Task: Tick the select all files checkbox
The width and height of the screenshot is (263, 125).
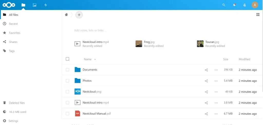Action: point(68,59)
